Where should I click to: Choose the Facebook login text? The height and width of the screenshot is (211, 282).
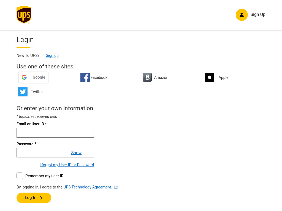pyautogui.click(x=99, y=77)
